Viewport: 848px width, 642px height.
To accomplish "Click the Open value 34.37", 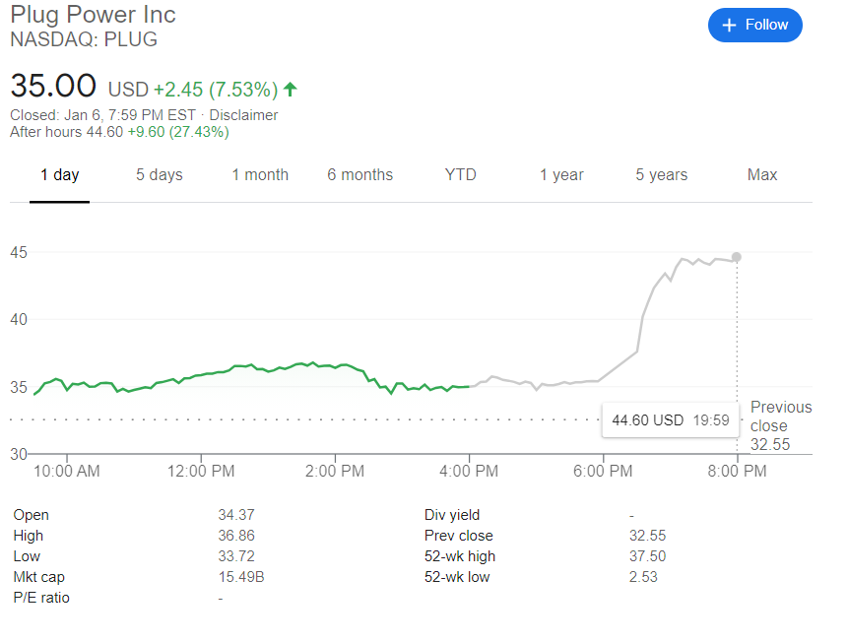I will pos(236,515).
